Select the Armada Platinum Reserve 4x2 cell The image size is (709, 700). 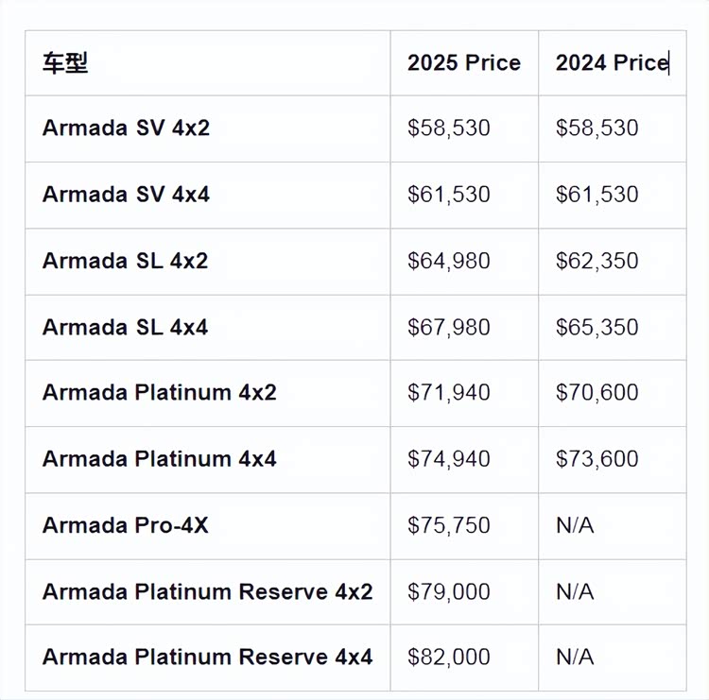coord(207,592)
